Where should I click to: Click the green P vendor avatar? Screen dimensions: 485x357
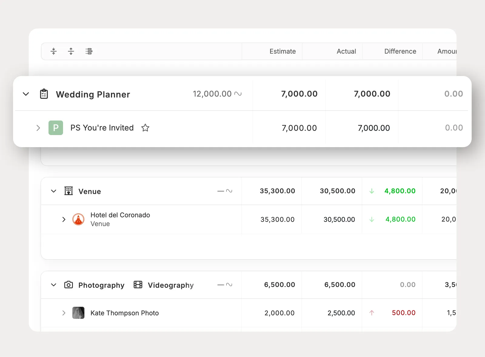56,128
